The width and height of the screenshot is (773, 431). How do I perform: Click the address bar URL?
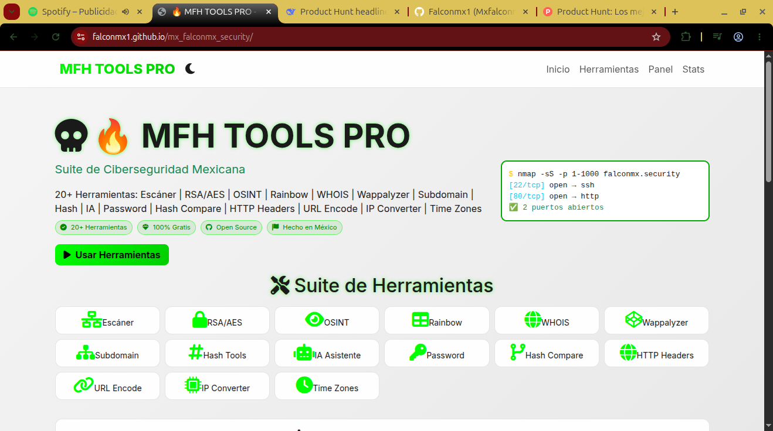coord(172,37)
